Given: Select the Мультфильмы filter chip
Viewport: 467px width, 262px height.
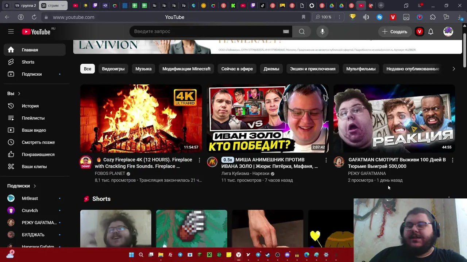Looking at the screenshot, I should [x=361, y=69].
